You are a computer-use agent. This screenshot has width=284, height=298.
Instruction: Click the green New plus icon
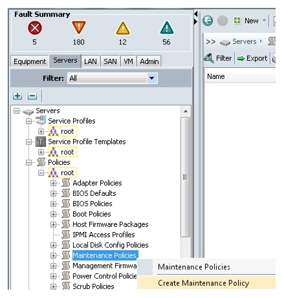[237, 21]
